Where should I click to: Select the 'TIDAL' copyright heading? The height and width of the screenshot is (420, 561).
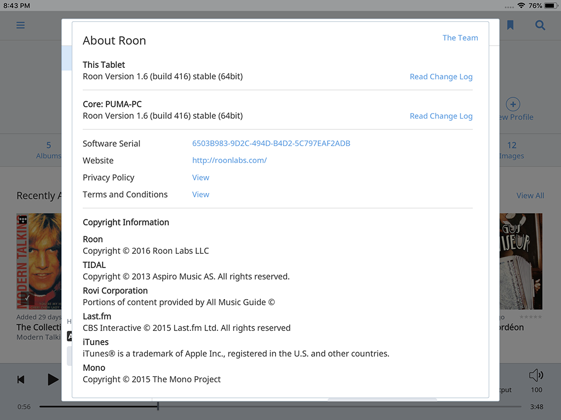point(94,265)
